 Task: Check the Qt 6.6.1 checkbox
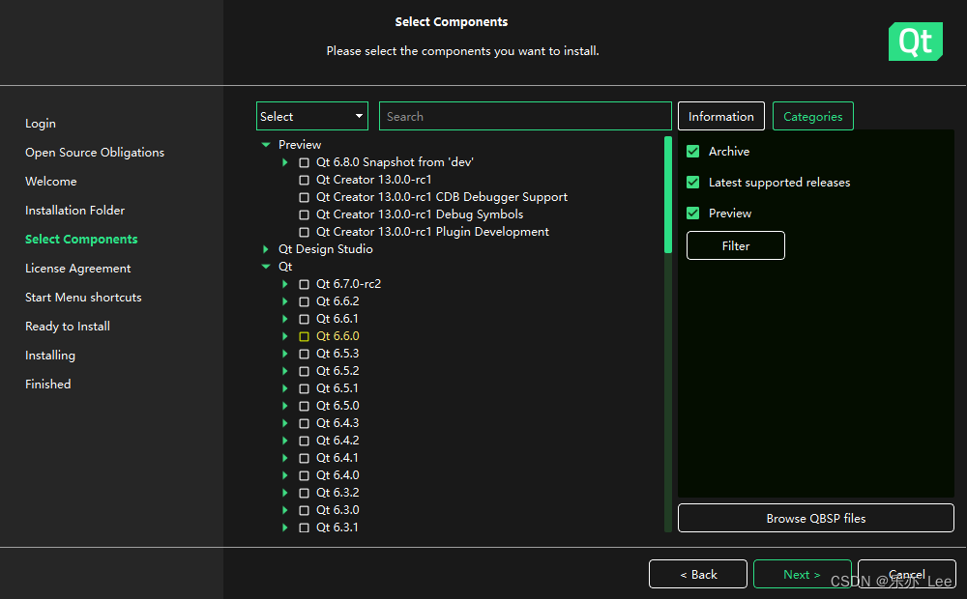[x=304, y=319]
